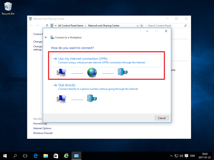This screenshot has height=160, width=214.
Task: Open the taskbar search magnifier
Action: (15, 156)
